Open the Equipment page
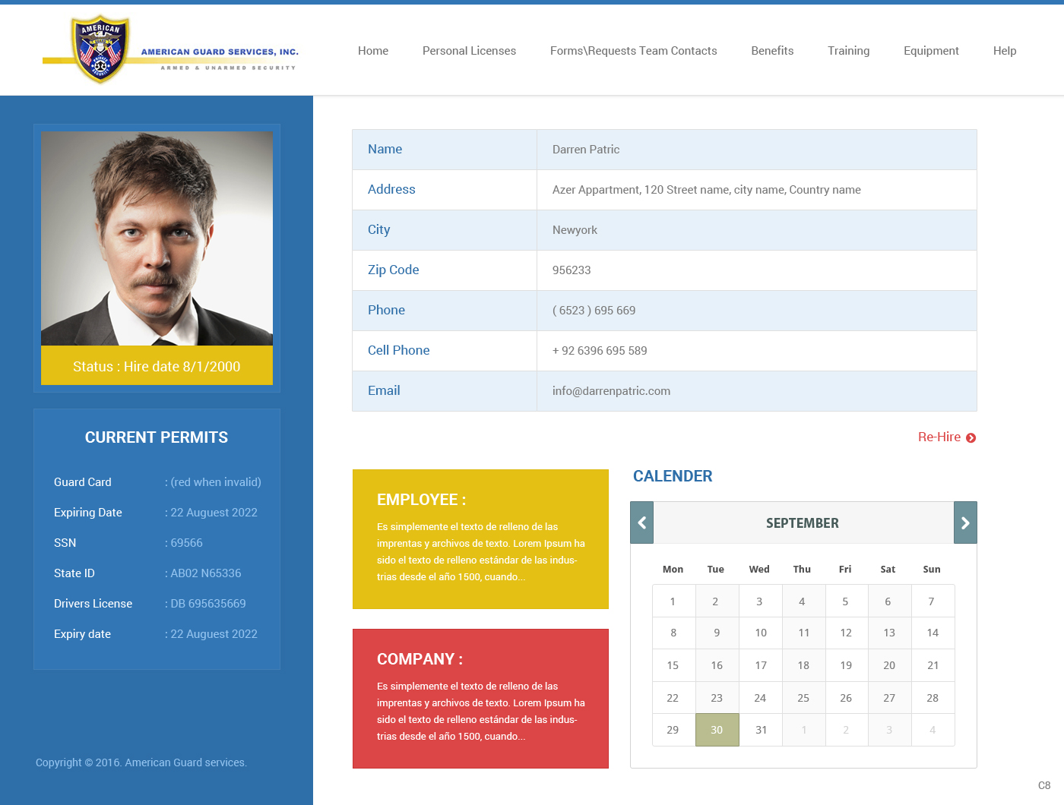 [931, 50]
